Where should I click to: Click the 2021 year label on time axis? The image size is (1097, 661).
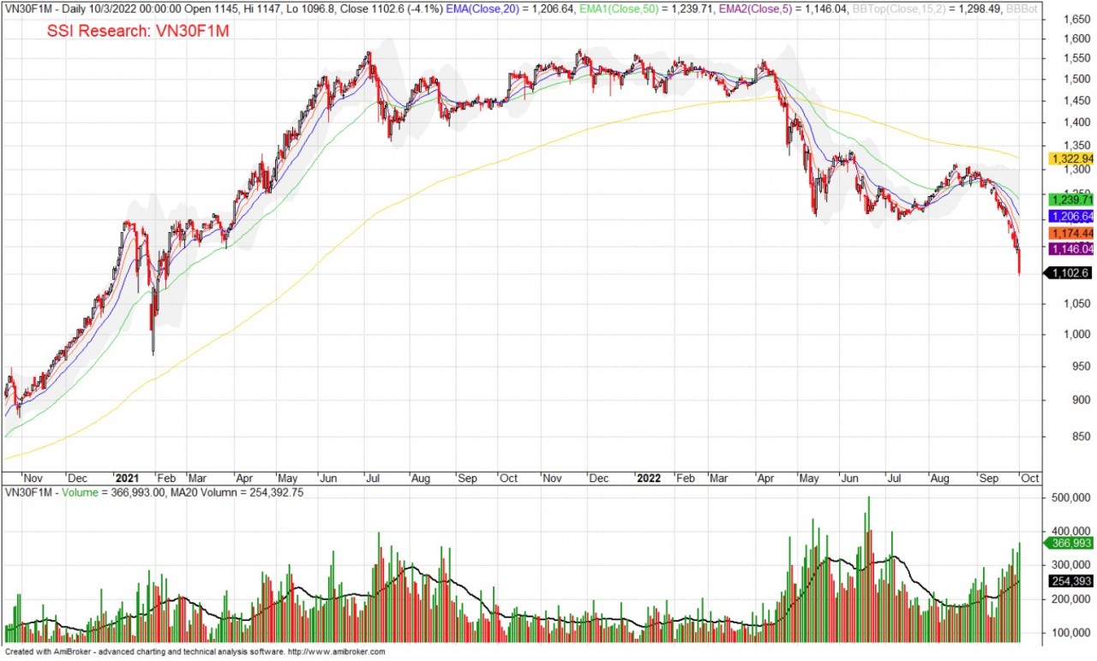126,478
